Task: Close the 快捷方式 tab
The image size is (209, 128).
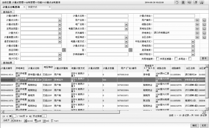Action: (x=50, y=7)
